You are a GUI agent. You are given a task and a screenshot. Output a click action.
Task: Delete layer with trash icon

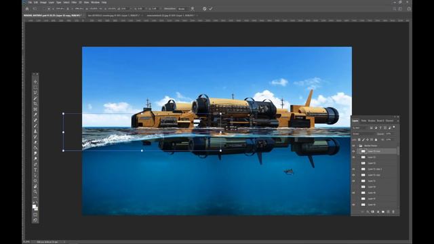[x=393, y=211]
